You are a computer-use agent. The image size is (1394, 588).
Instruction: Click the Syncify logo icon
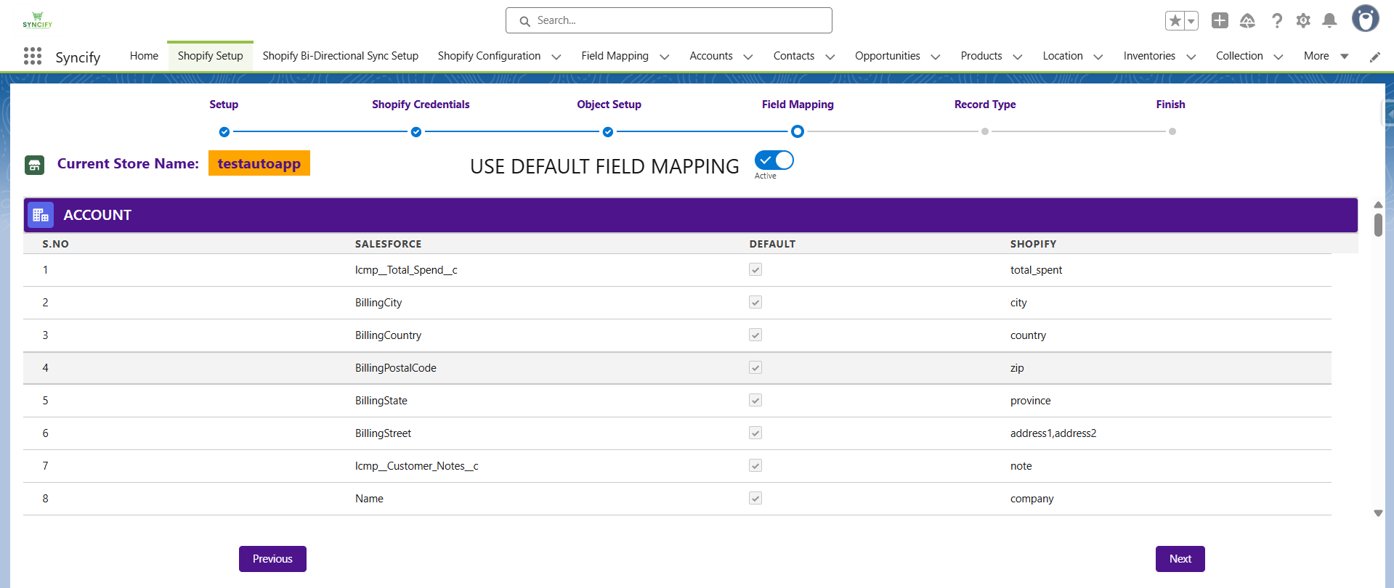tap(37, 20)
